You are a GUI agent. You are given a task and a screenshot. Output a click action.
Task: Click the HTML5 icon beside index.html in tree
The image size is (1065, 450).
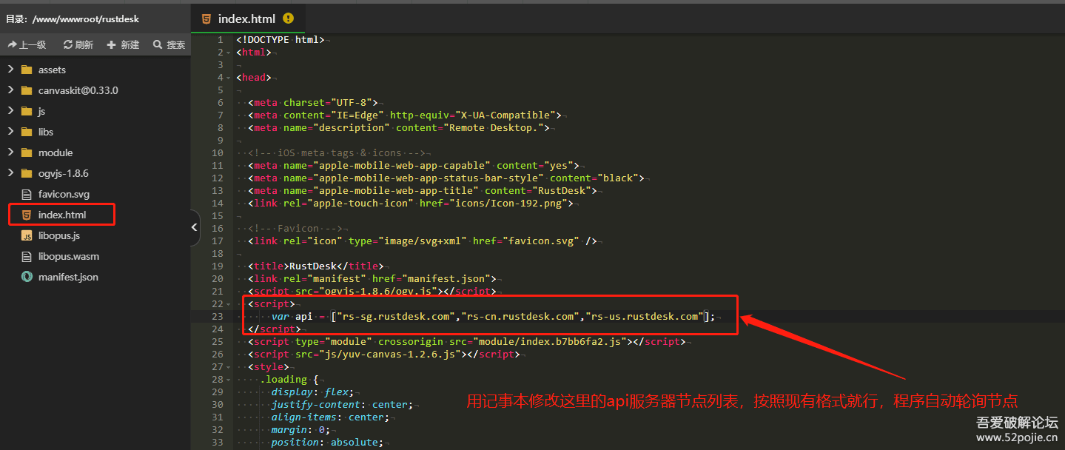tap(27, 215)
